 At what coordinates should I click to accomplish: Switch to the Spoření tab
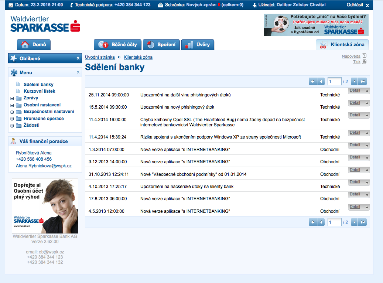pos(161,44)
